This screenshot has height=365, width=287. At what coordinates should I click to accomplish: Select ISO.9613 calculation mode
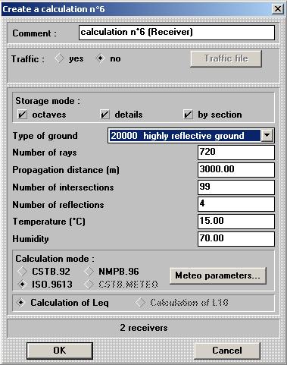tap(22, 285)
